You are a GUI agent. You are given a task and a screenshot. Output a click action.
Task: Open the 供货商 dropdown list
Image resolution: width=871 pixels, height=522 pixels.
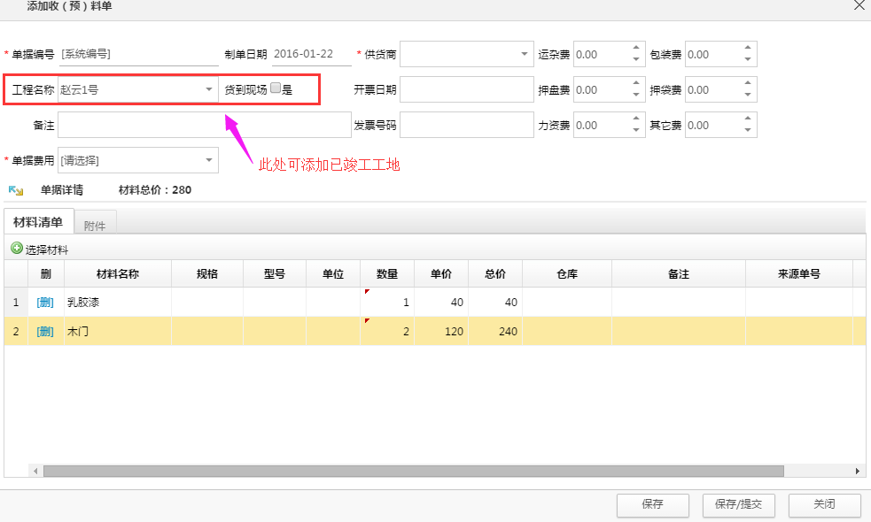click(524, 54)
